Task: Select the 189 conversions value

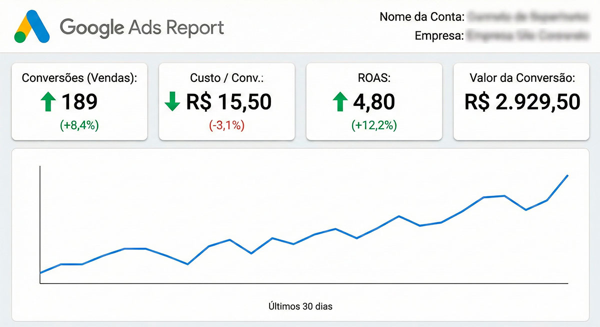Action: (x=79, y=102)
